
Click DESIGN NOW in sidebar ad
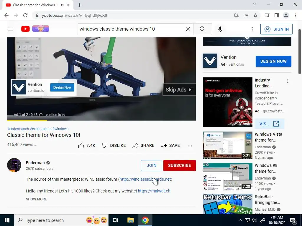pyautogui.click(x=273, y=61)
